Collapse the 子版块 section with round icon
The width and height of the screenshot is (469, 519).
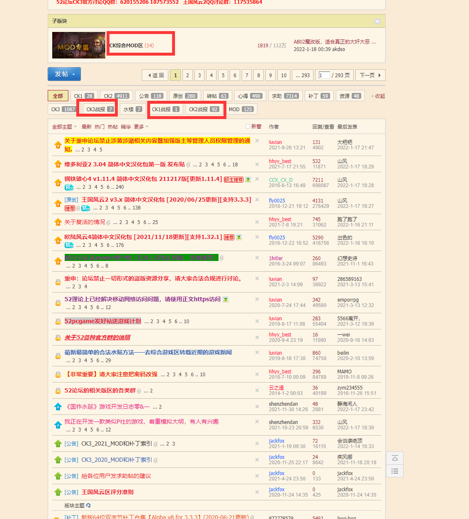(x=377, y=21)
